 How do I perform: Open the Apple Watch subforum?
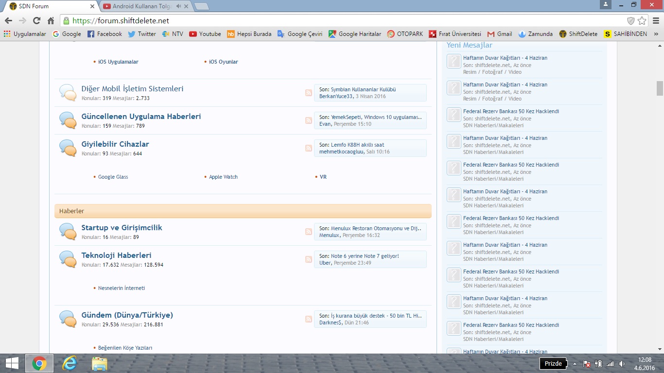point(224,177)
